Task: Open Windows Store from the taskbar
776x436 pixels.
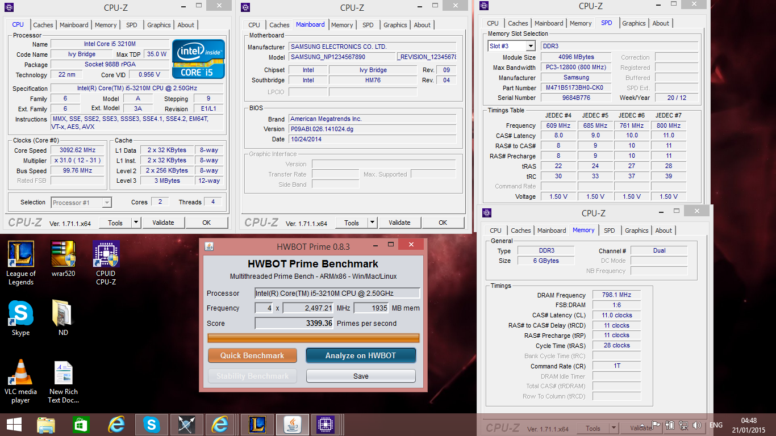Action: click(81, 425)
